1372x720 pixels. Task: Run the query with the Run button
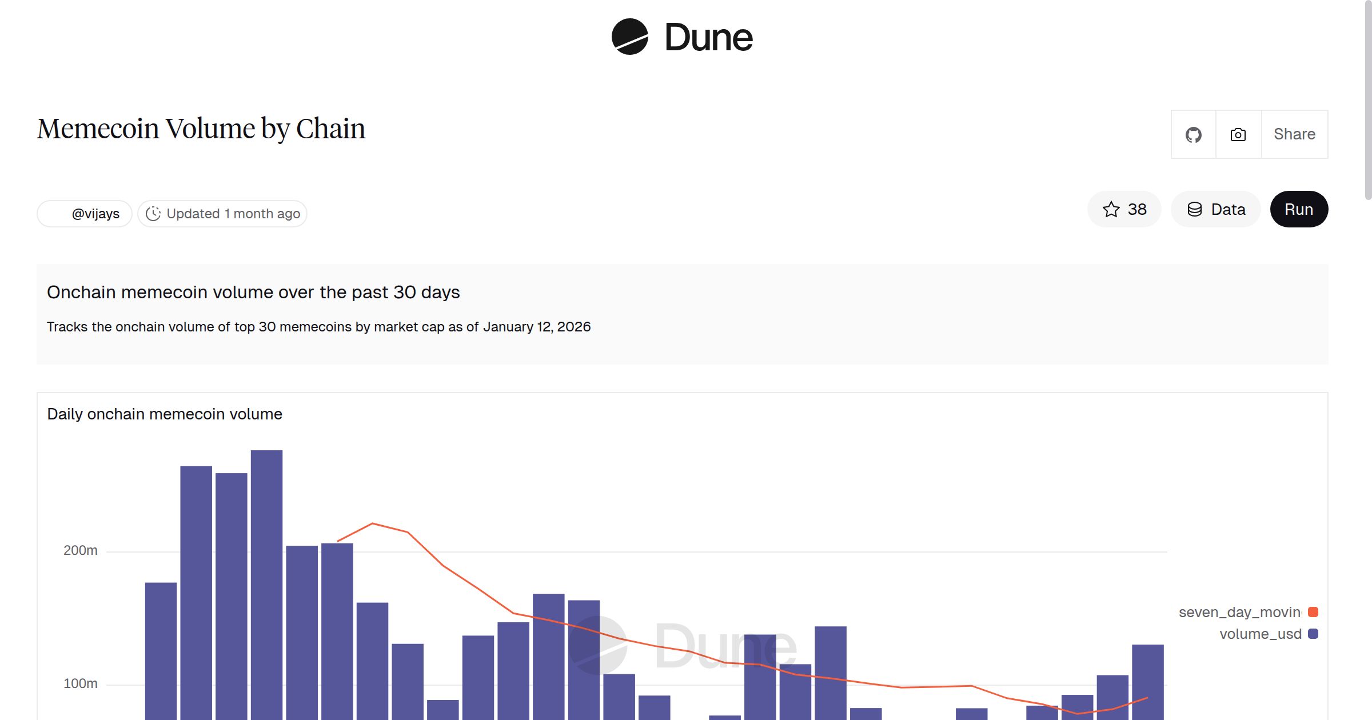[1299, 209]
